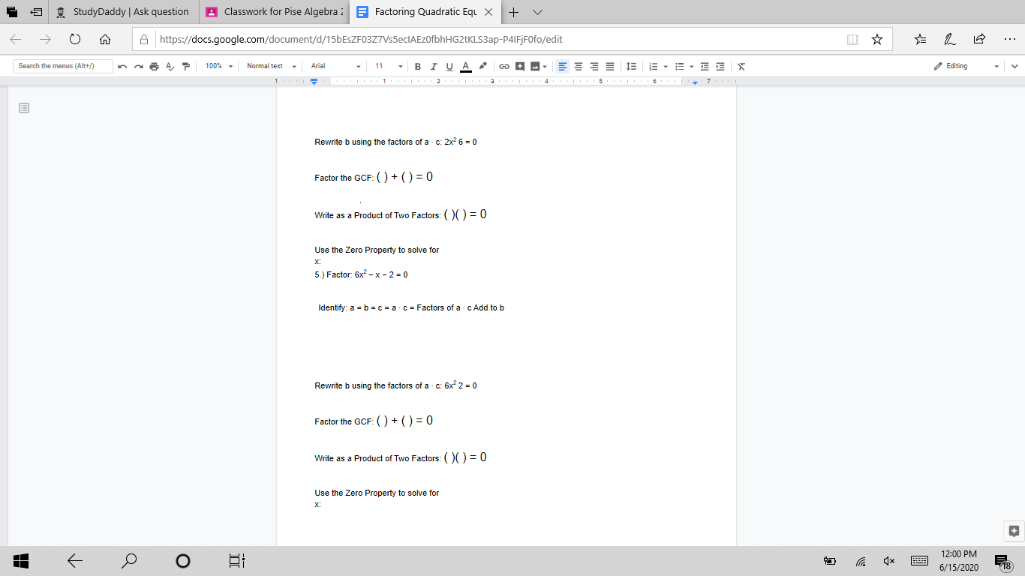The width and height of the screenshot is (1025, 576).
Task: Run spelling and grammar check
Action: tap(169, 66)
